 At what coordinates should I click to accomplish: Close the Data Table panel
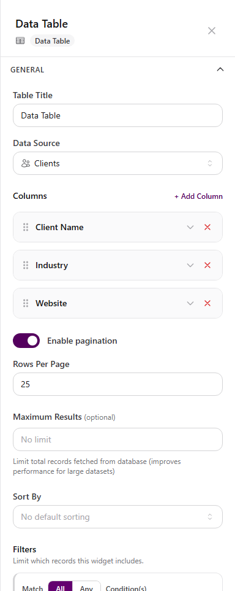212,31
